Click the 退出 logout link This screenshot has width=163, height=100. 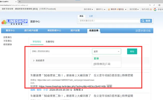[x=35, y=9]
